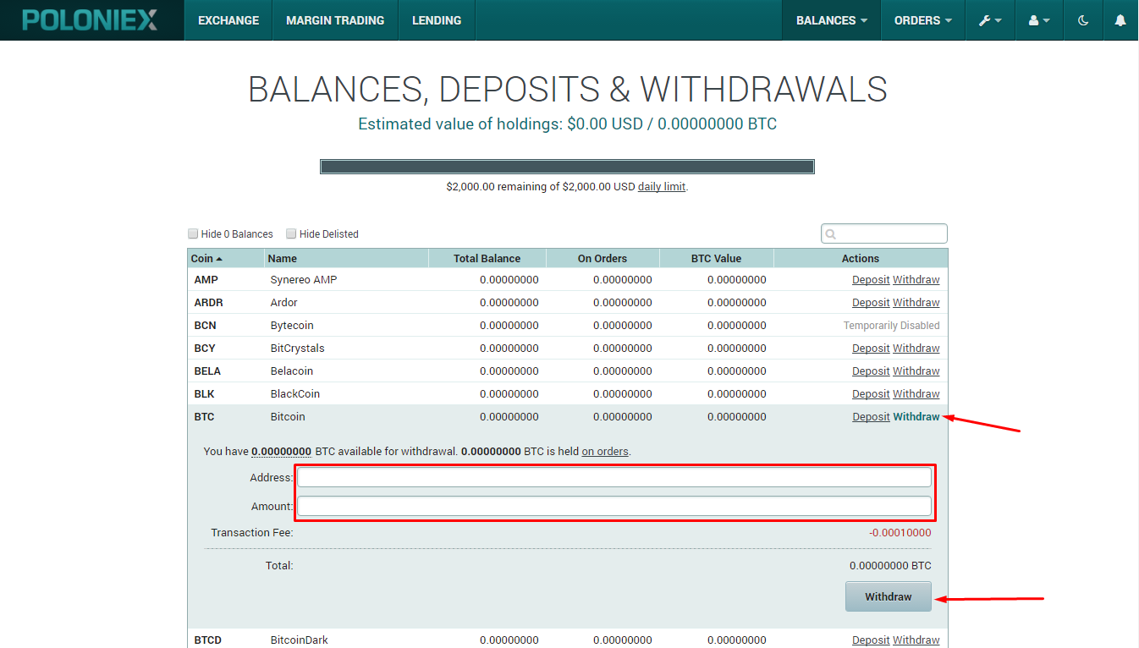This screenshot has height=648, width=1139.
Task: Click Deposit for BLK
Action: [871, 394]
